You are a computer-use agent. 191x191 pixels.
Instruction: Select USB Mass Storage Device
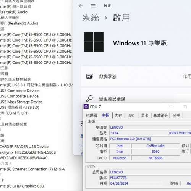[21, 102]
